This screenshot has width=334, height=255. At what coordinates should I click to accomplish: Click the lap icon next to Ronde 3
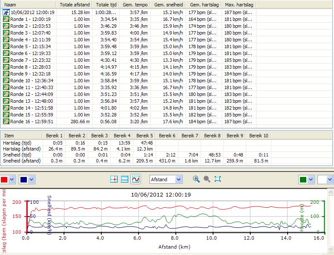(6, 33)
